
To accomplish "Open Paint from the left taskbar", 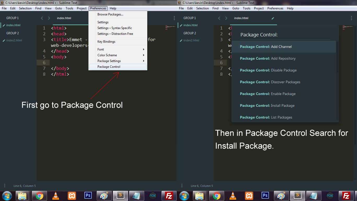I will click(104, 196).
